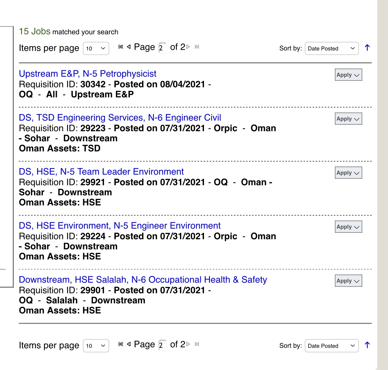Toggle sort direction with bottom blue arrow
This screenshot has height=370, width=388.
point(367,345)
